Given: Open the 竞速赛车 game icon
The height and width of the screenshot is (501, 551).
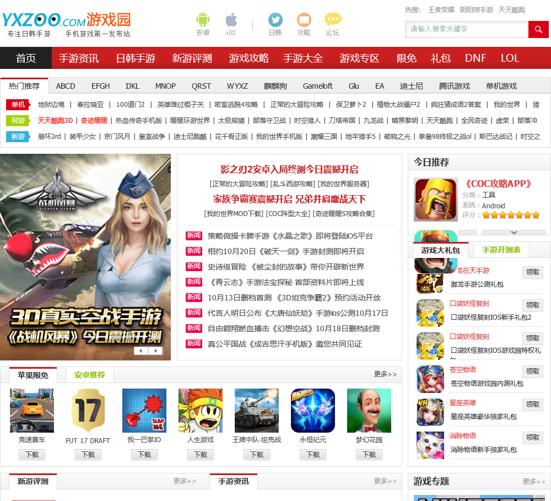Looking at the screenshot, I should click(31, 410).
